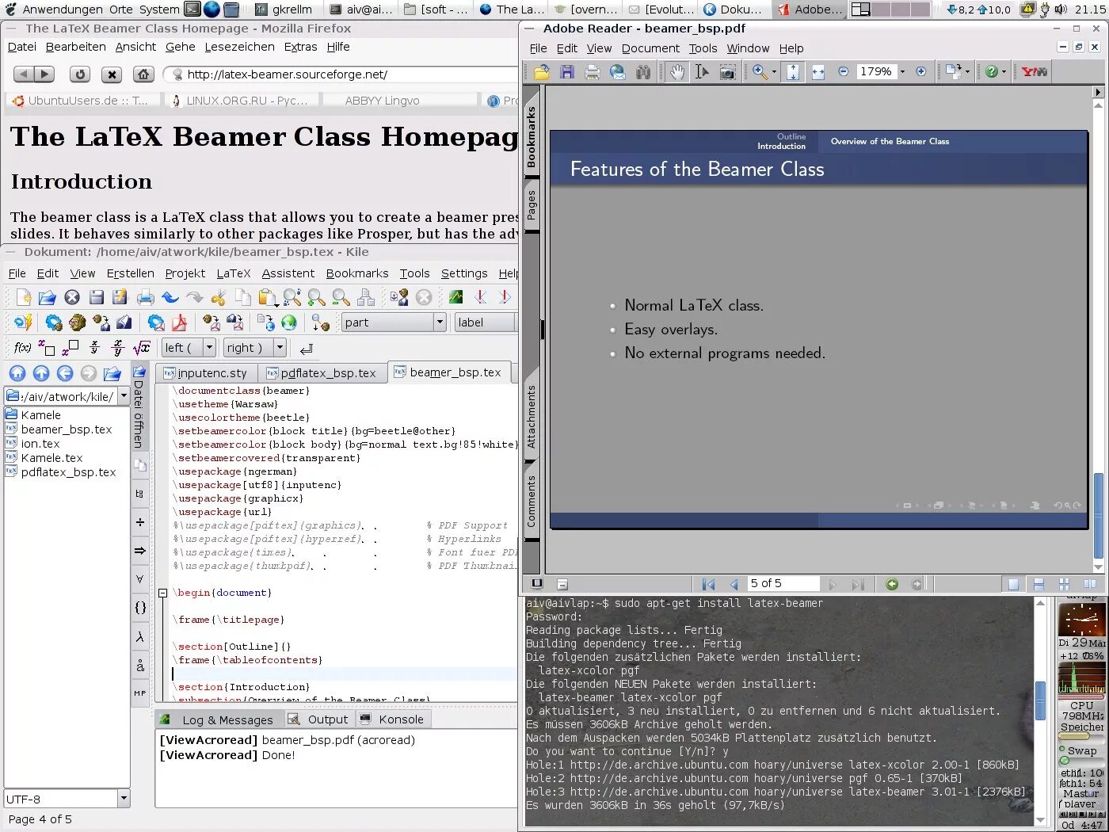
Task: Toggle the Snapshot camera tool in Adobe Reader
Action: click(727, 72)
